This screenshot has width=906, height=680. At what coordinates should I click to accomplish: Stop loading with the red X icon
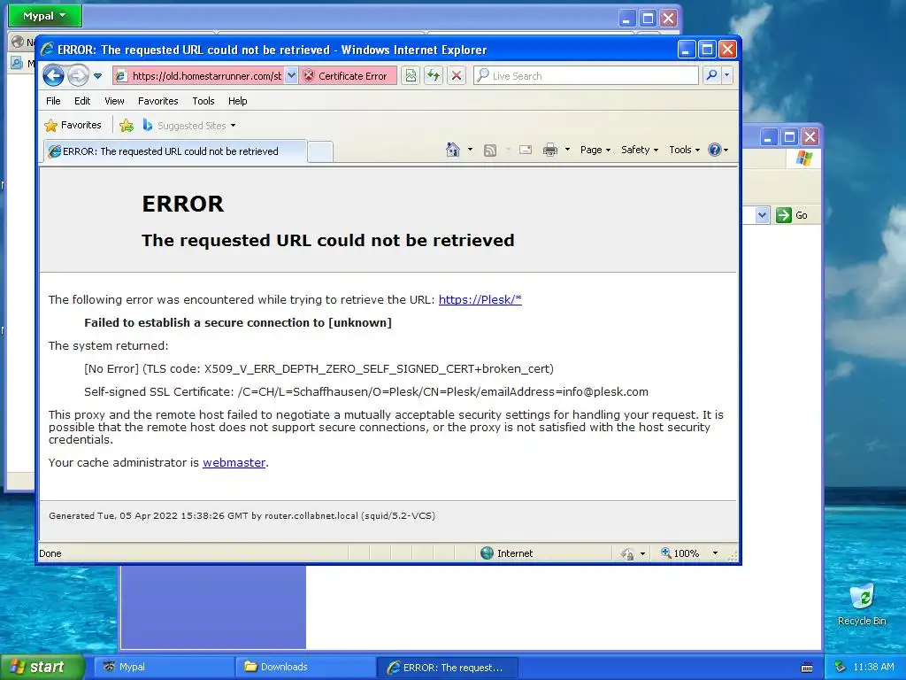pos(457,76)
